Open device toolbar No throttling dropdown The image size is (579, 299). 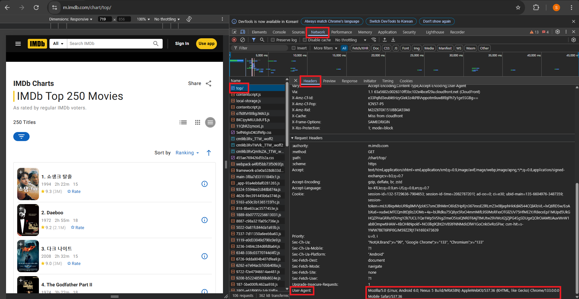(x=167, y=19)
